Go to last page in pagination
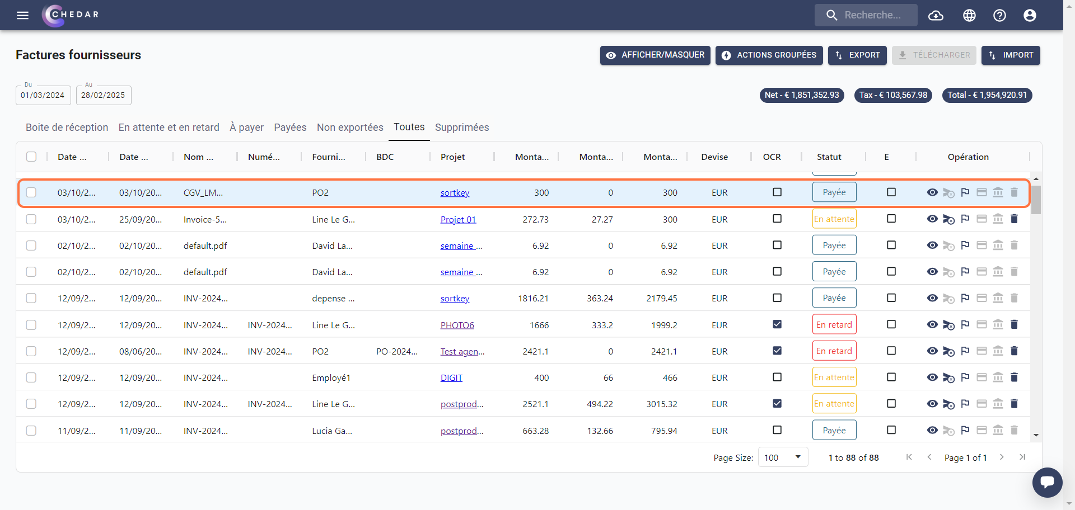 (1022, 457)
